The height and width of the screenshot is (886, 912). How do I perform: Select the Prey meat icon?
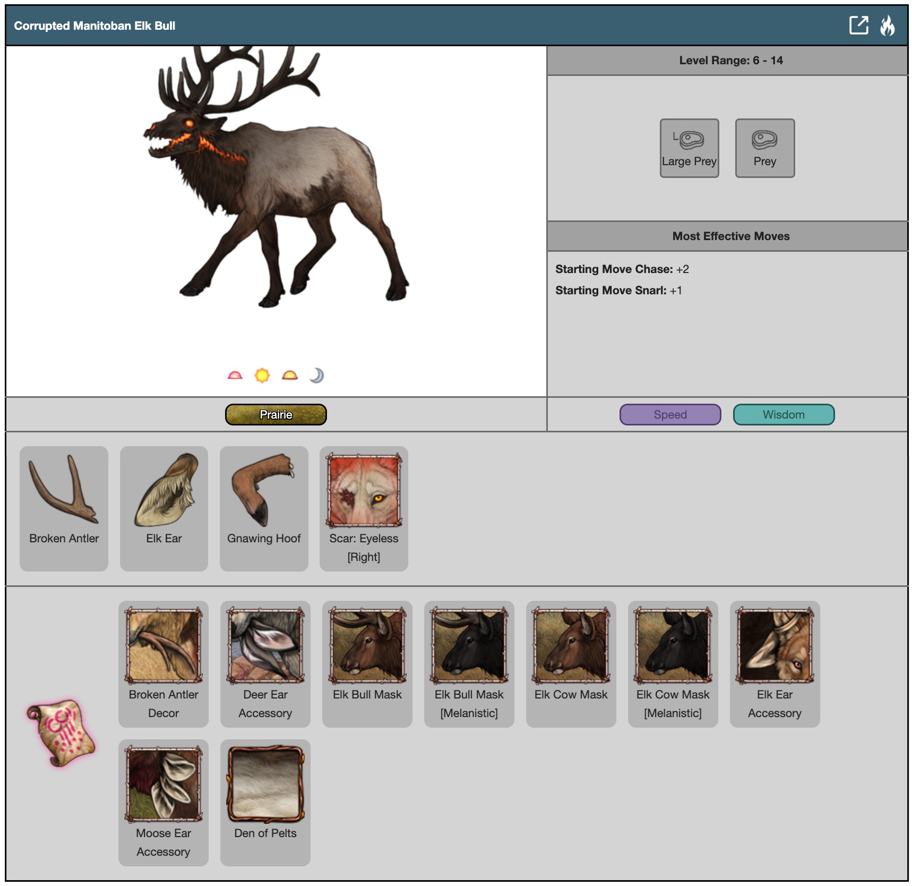tap(764, 148)
